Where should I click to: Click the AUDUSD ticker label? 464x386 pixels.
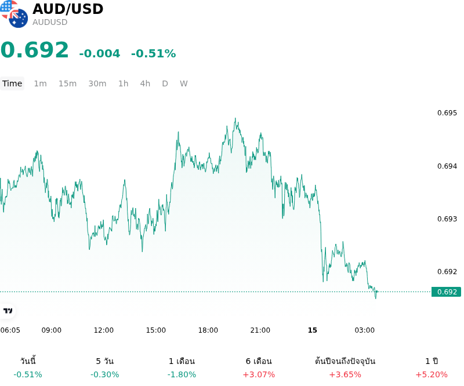point(50,22)
